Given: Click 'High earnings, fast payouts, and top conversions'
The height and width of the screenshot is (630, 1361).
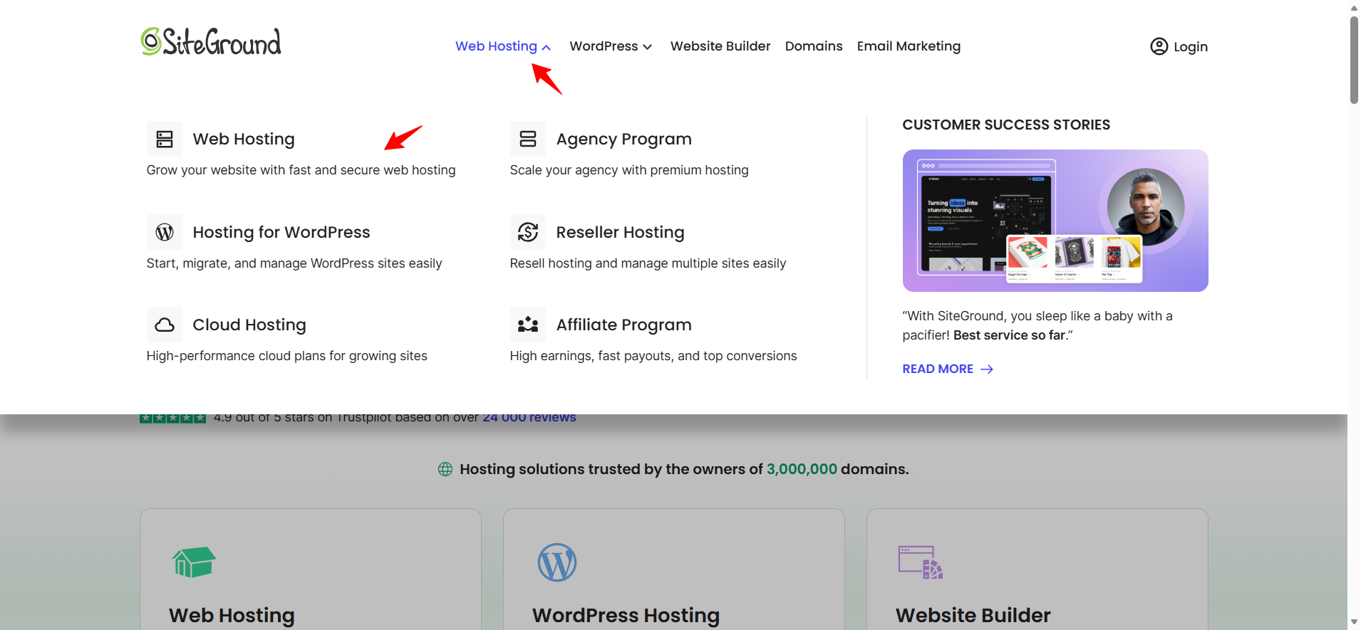Looking at the screenshot, I should [x=653, y=356].
